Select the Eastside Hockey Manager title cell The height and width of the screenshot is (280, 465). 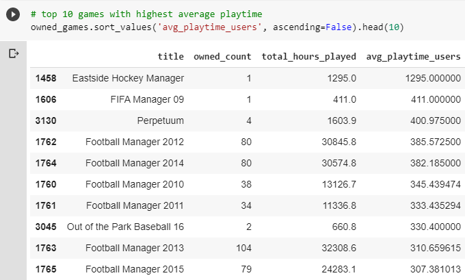pos(128,78)
